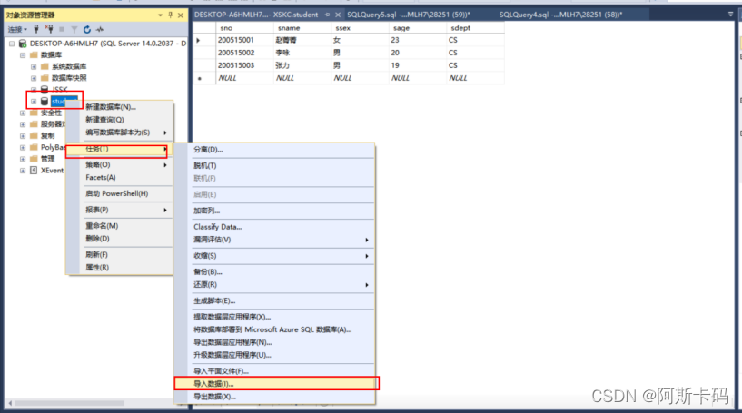The height and width of the screenshot is (413, 742).
Task: Switch to the SQLQuery5.sql tab
Action: pyautogui.click(x=409, y=15)
